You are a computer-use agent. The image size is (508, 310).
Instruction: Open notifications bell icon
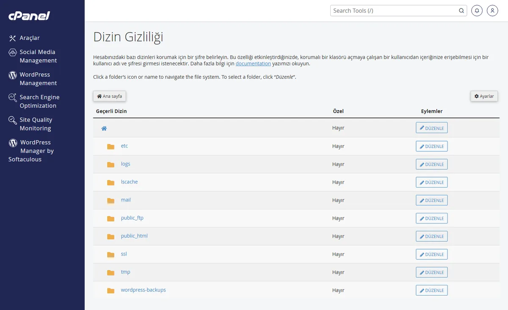pyautogui.click(x=477, y=11)
